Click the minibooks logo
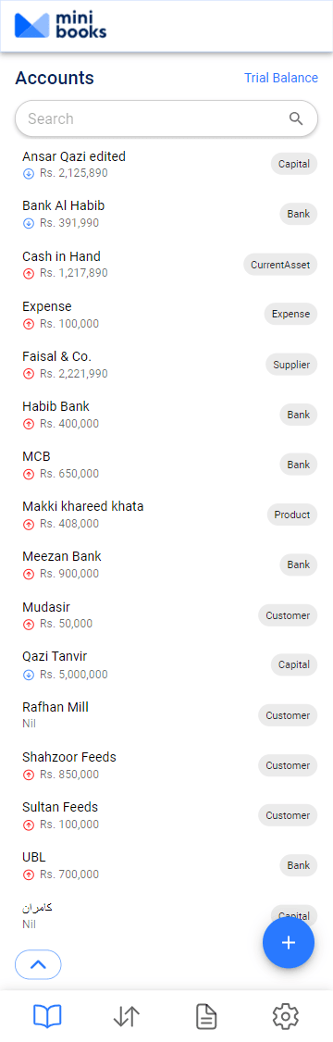 (60, 26)
